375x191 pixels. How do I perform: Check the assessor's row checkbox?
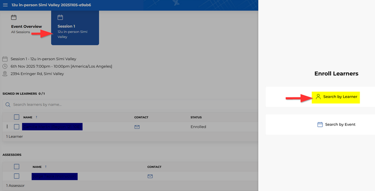17,176
